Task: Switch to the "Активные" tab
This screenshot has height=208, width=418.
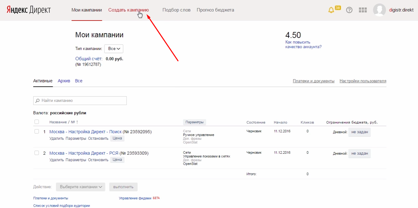Action: (43, 81)
